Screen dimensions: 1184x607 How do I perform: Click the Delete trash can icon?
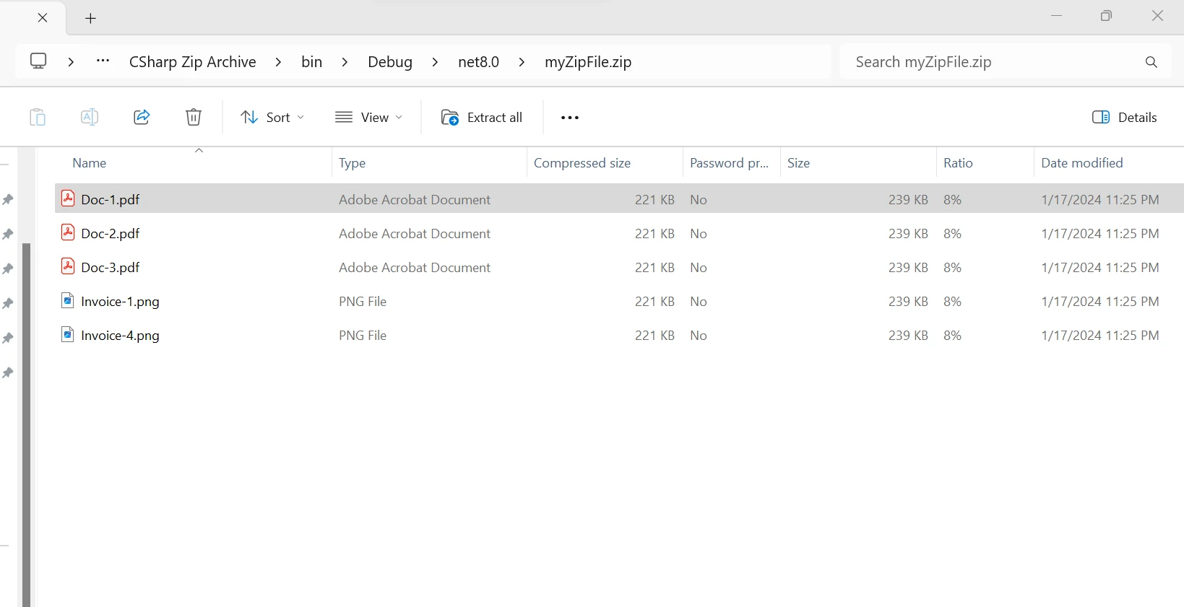coord(193,117)
